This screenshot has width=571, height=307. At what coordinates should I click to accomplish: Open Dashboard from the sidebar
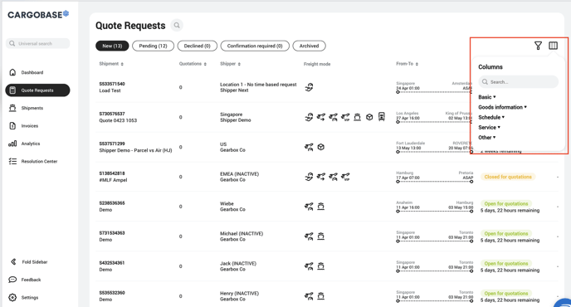pos(32,72)
